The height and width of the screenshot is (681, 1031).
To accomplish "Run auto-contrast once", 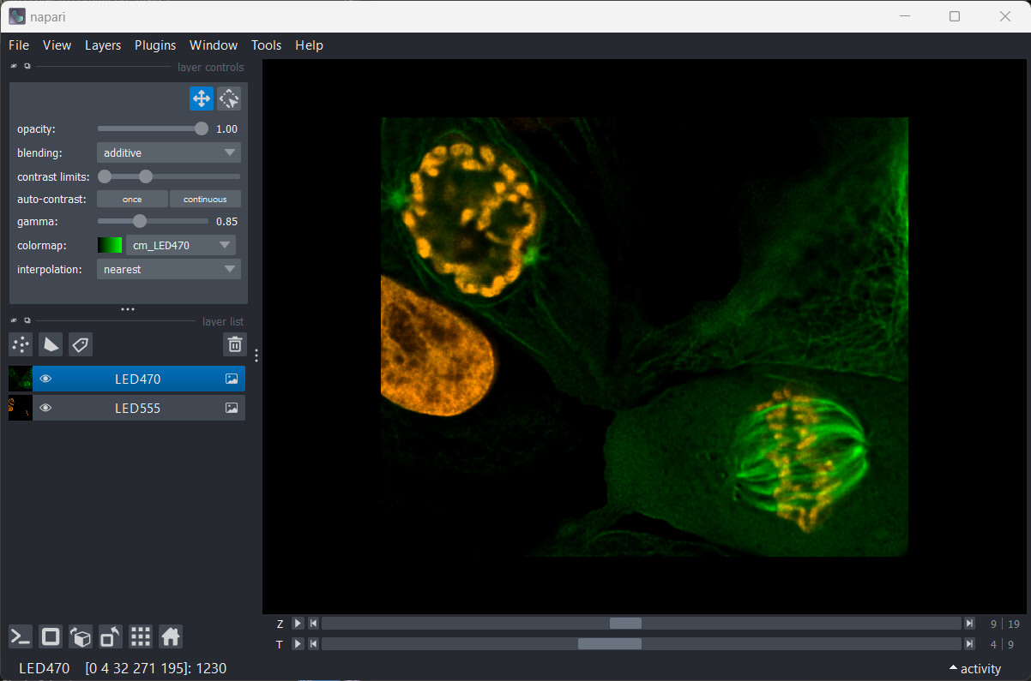I will [x=132, y=199].
